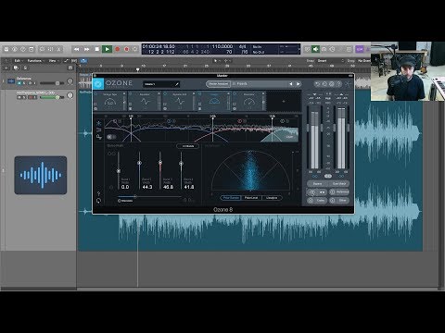Open the LCD display mode dropdown arrow
The width and height of the screenshot is (445, 333).
pyautogui.click(x=299, y=49)
